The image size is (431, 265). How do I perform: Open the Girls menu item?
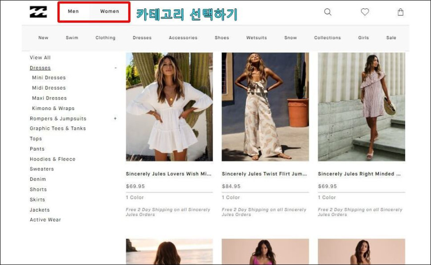tap(364, 38)
